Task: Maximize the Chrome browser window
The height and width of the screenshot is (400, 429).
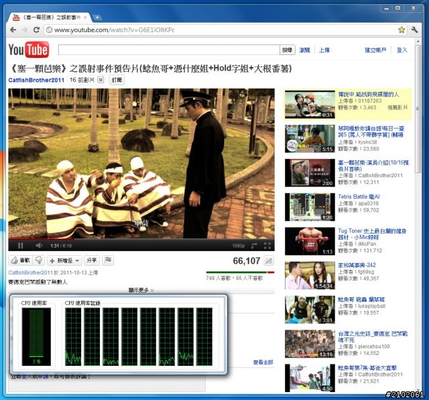Action: coord(398,8)
